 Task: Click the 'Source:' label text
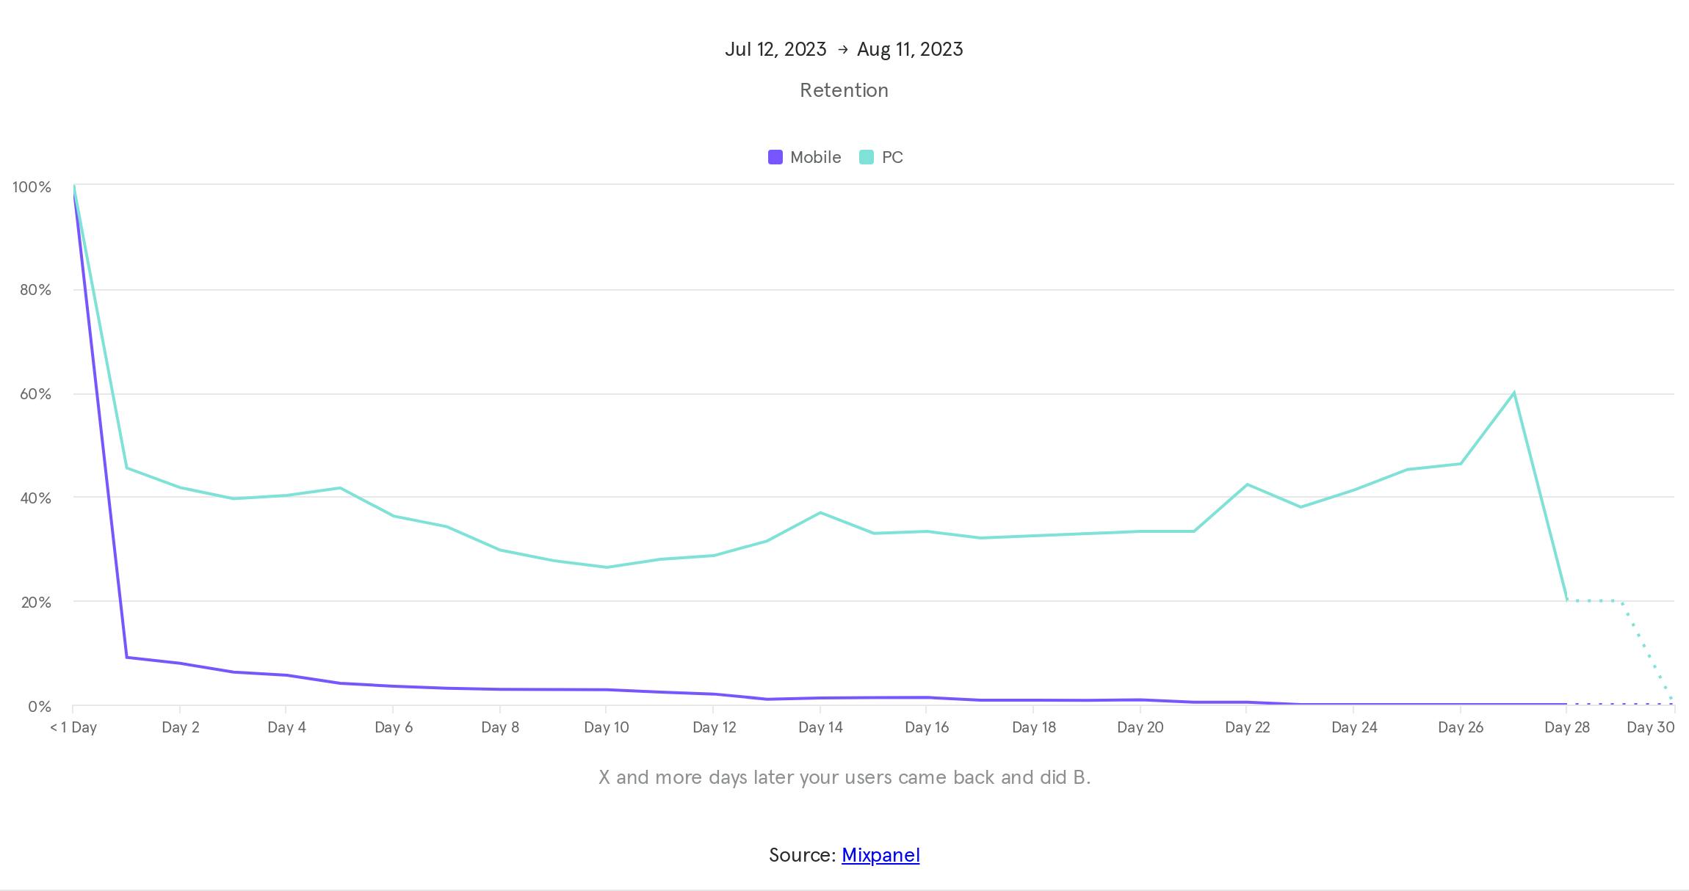(802, 855)
